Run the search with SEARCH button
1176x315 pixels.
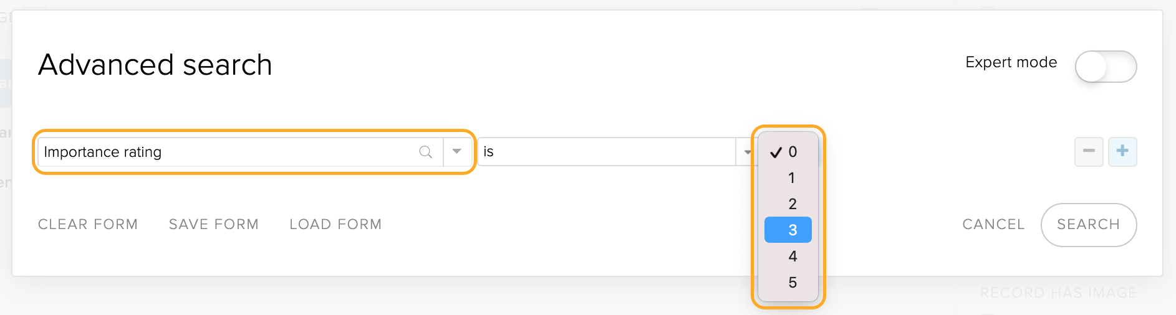tap(1089, 225)
